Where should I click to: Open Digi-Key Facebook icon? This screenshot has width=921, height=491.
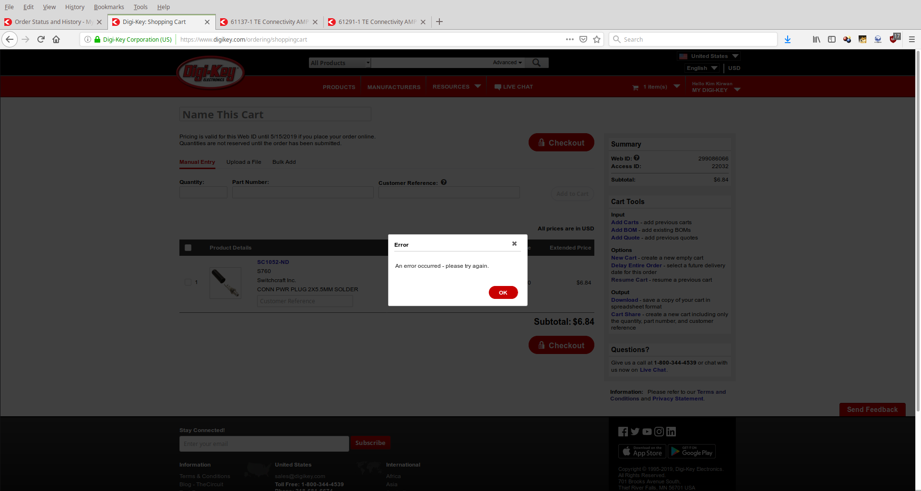(623, 432)
